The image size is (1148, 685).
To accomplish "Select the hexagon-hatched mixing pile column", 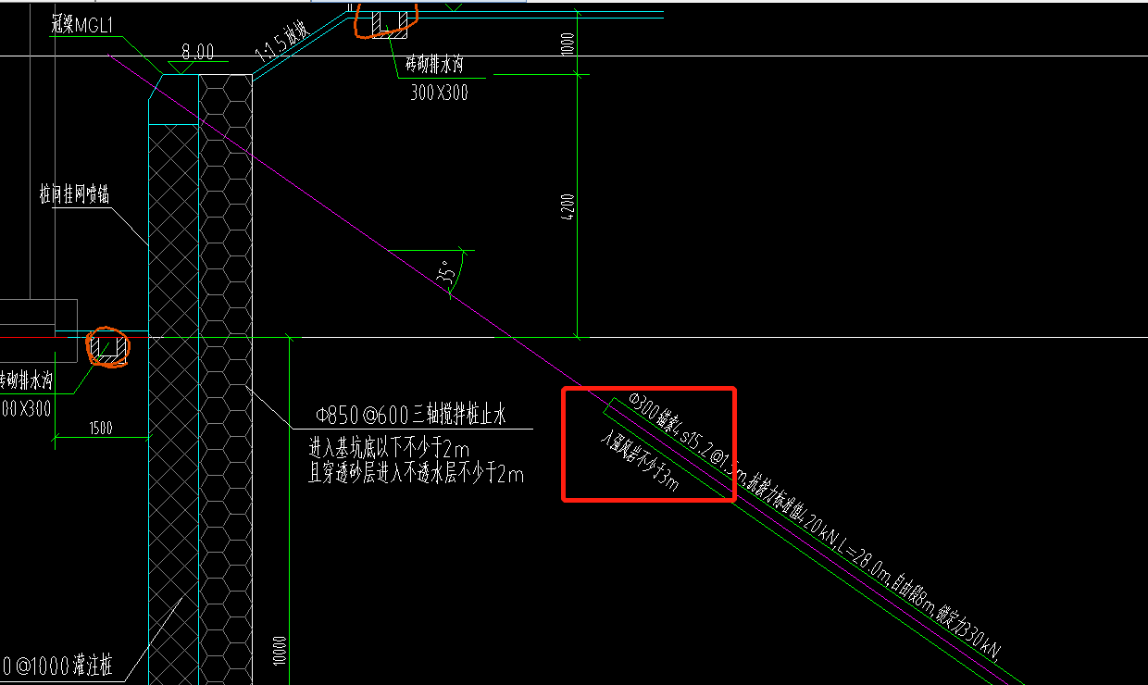I will point(225,370).
